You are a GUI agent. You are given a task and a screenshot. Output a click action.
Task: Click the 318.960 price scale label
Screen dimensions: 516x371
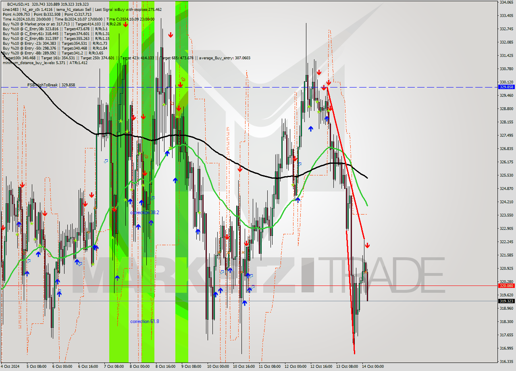click(x=506, y=308)
